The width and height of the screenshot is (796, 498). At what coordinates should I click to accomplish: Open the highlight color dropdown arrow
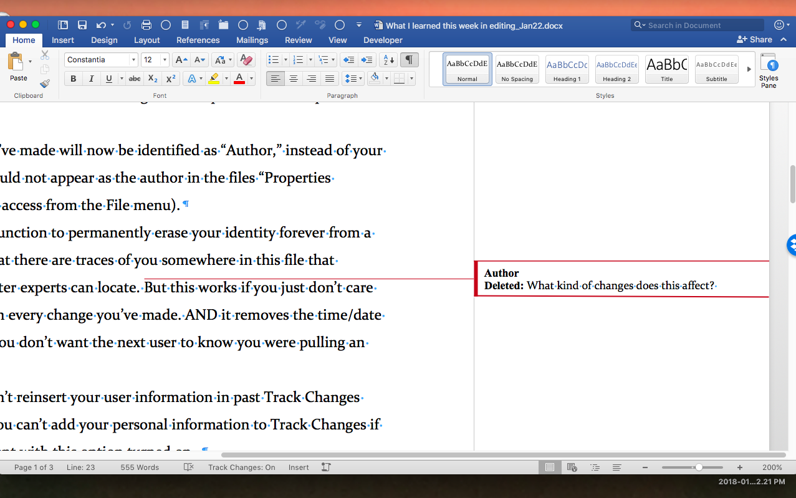tap(226, 79)
